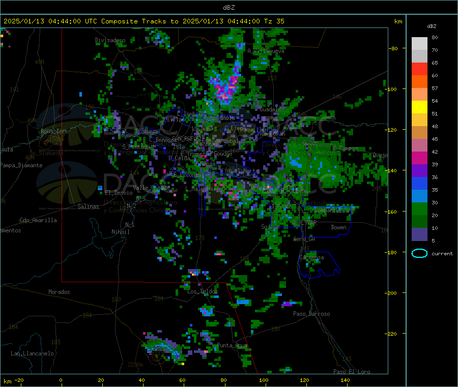
Task: Click the 'Paso_Barroso' map label
Action: tap(311, 314)
